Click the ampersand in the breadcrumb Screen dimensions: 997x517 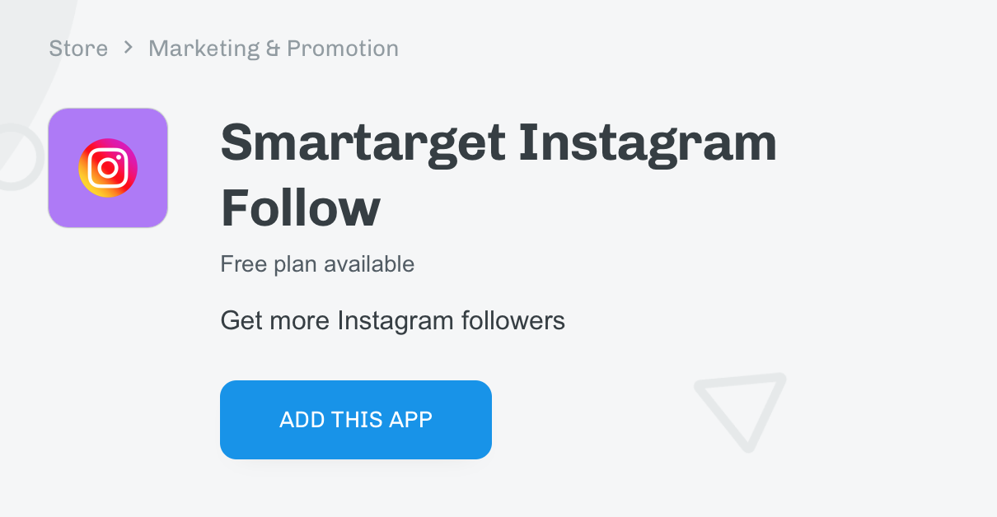[x=273, y=49]
